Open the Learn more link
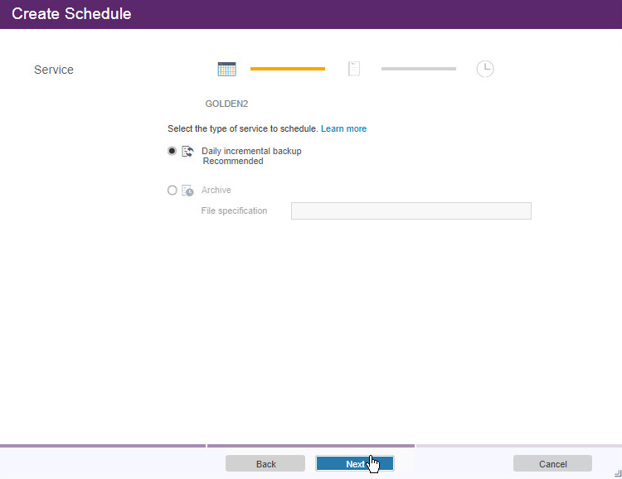Image resolution: width=622 pixels, height=479 pixels. (343, 128)
